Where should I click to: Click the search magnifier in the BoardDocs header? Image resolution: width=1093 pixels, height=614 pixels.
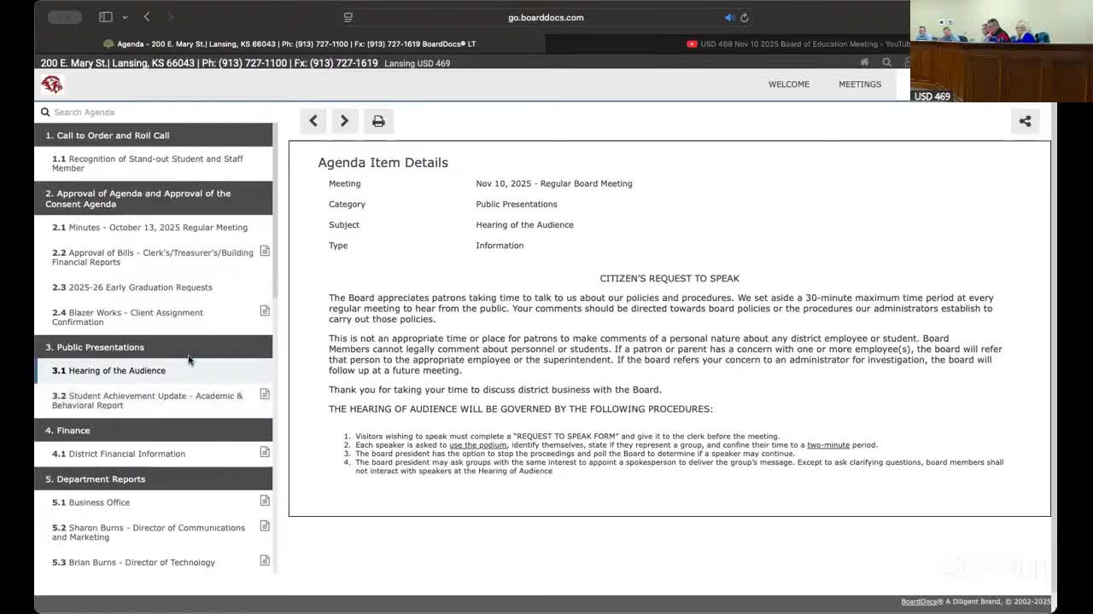[886, 62]
